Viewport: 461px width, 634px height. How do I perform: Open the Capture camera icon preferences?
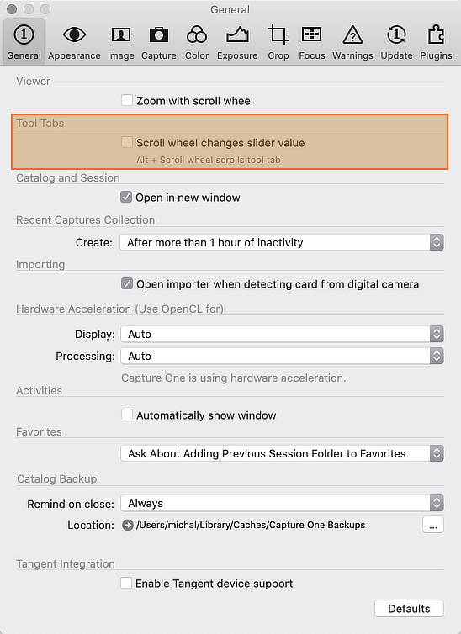point(158,34)
